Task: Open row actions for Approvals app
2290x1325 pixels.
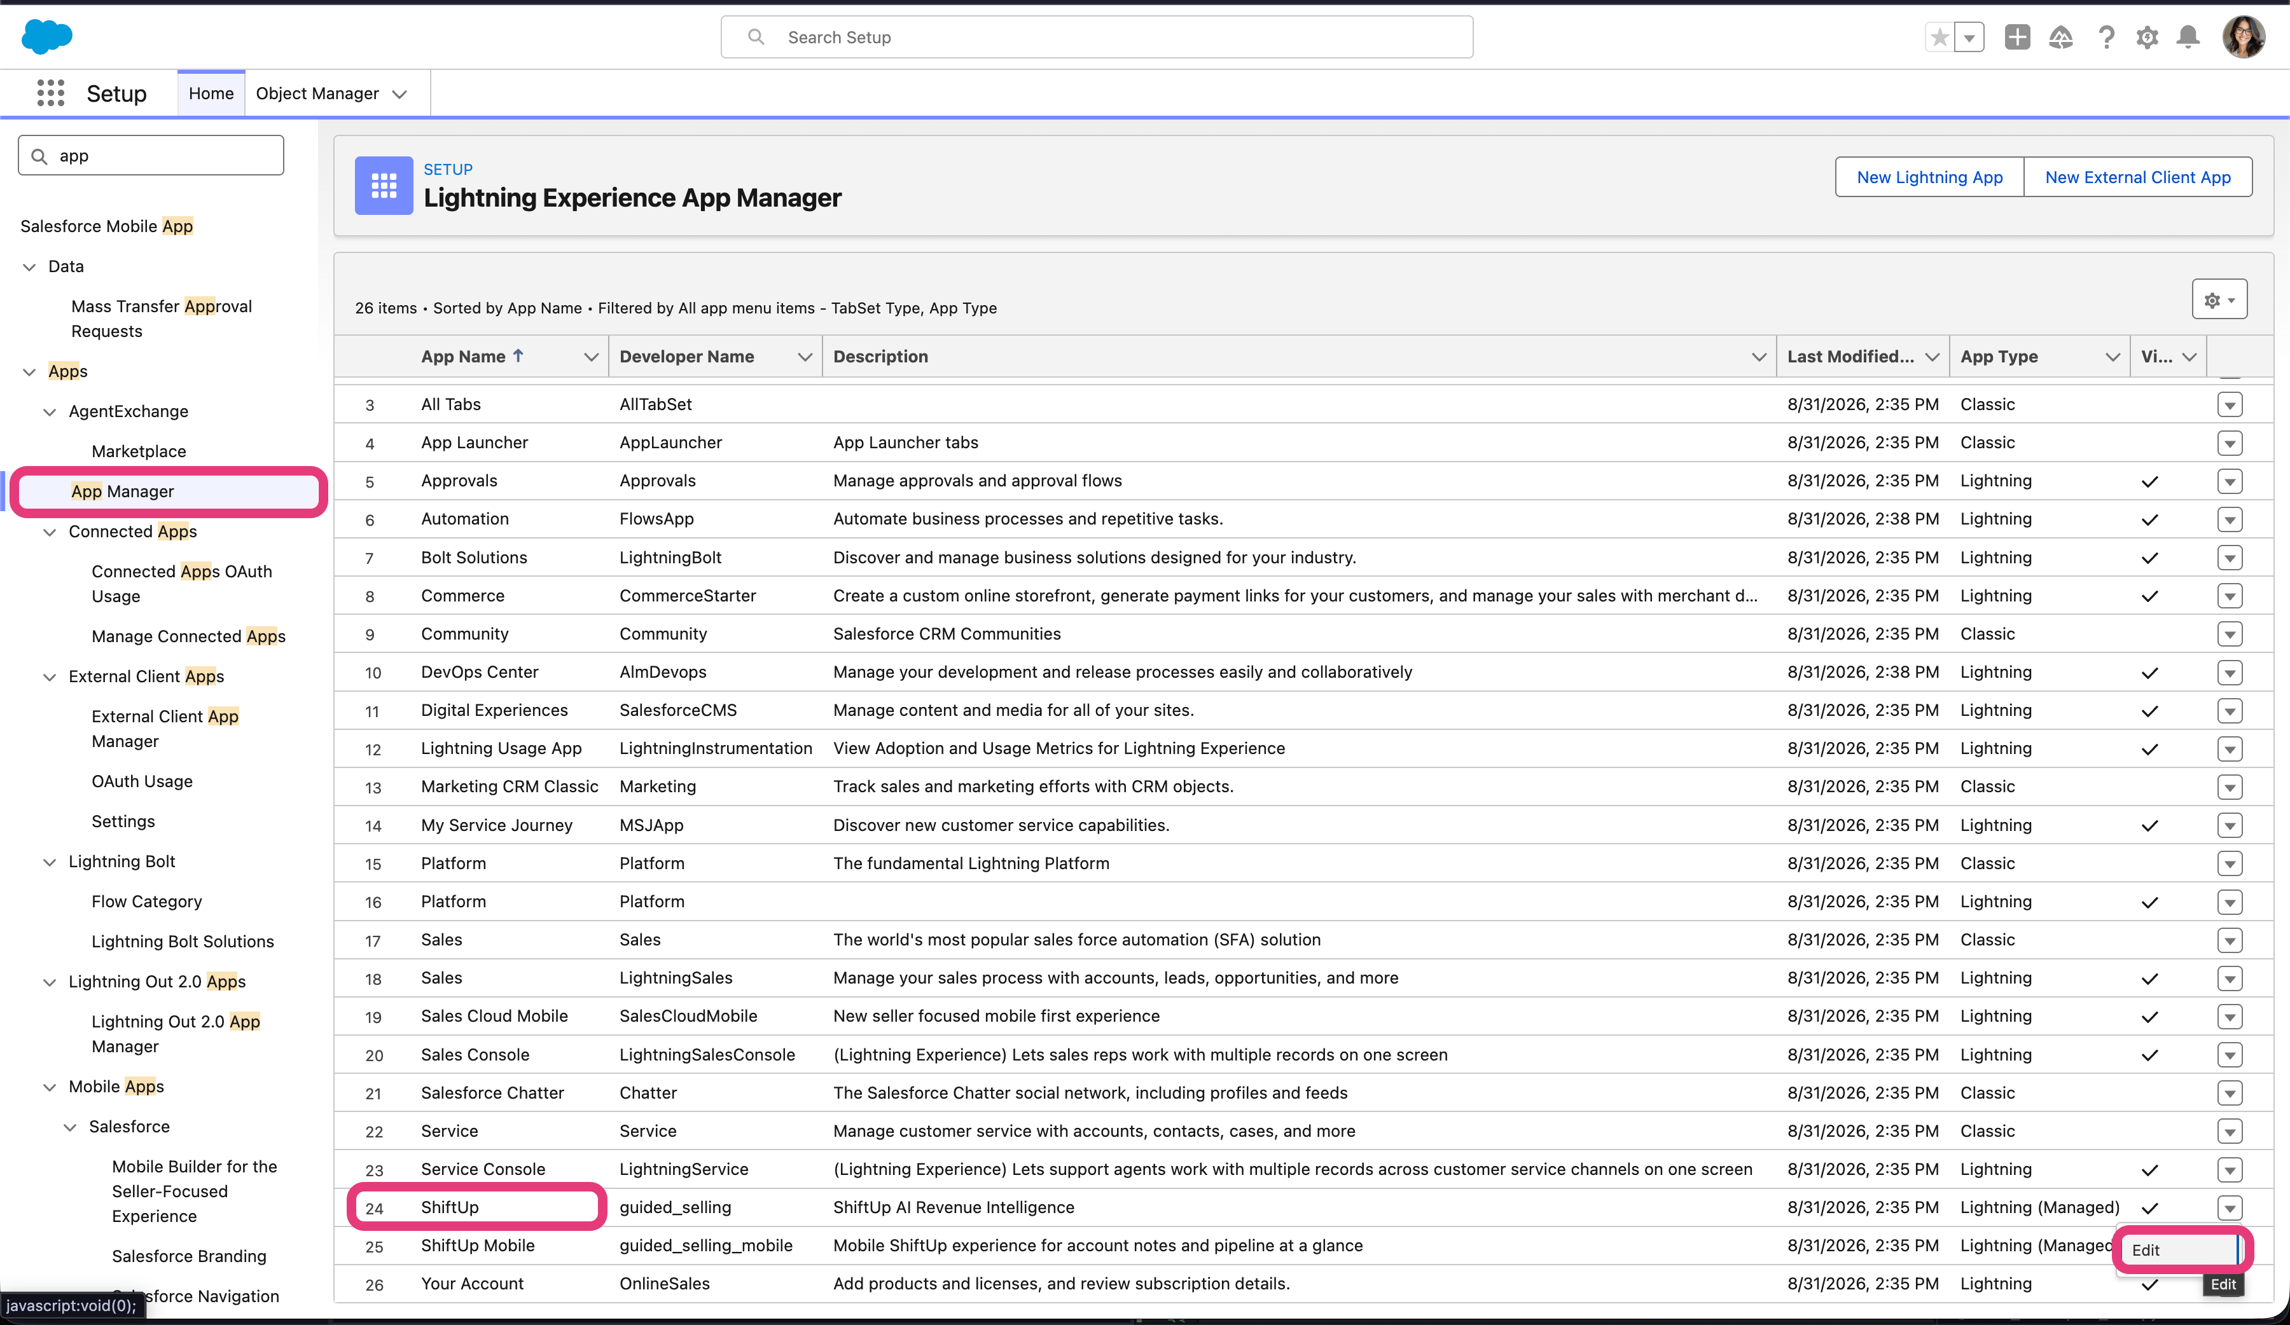Action: 2229,481
